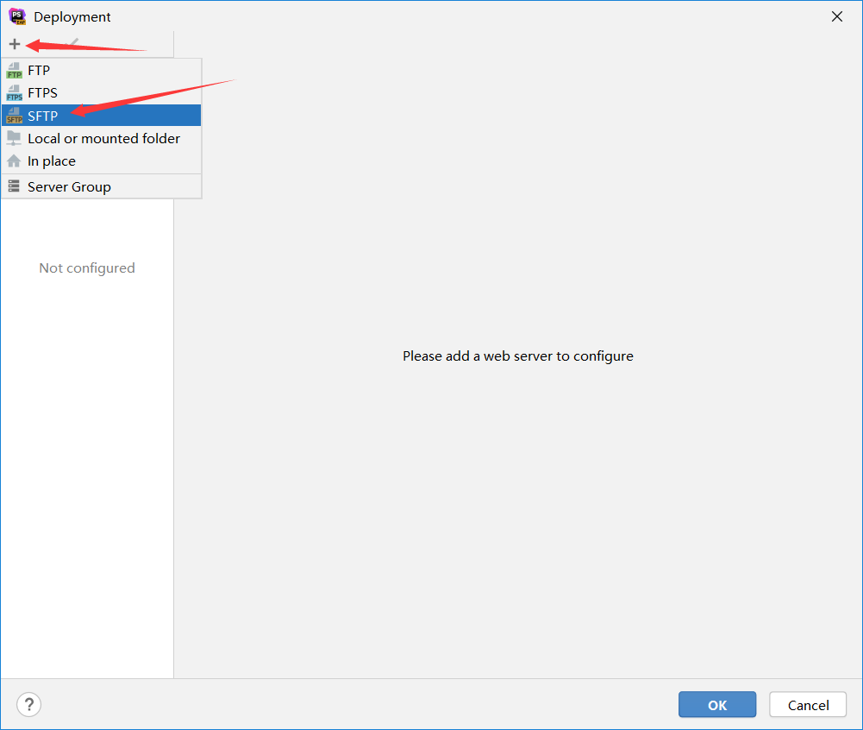863x730 pixels.
Task: Choose FTPS from the server type menu
Action: [x=101, y=93]
